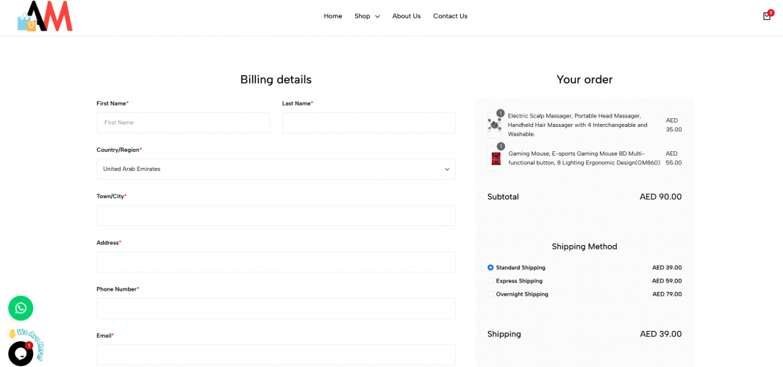The image size is (783, 367).
Task: Click into the Email field
Action: 276,355
